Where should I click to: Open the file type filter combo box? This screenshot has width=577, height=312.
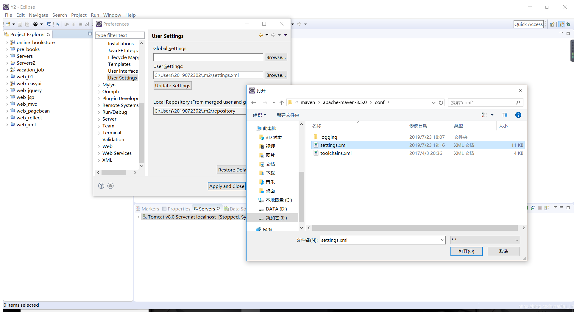tap(485, 240)
